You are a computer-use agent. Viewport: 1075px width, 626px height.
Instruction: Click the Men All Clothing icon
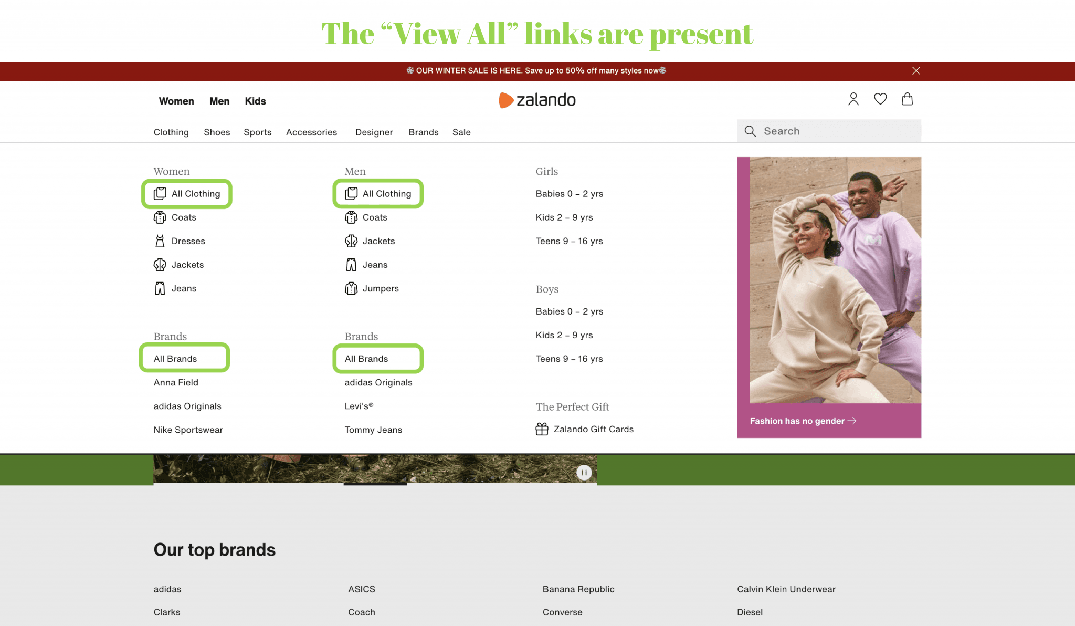click(x=351, y=194)
